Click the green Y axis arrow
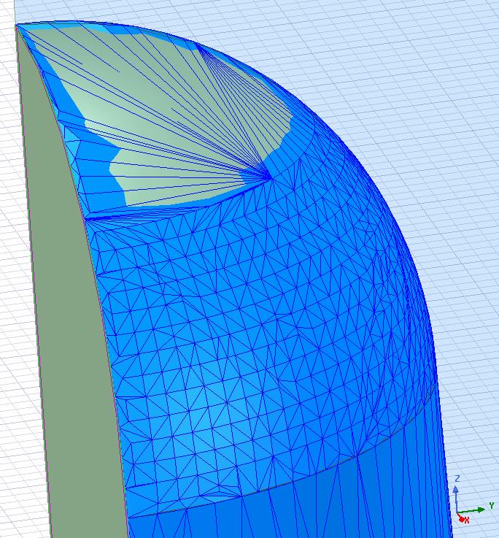This screenshot has width=499, height=538. click(x=472, y=510)
